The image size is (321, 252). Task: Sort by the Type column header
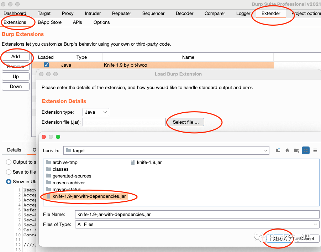point(81,57)
